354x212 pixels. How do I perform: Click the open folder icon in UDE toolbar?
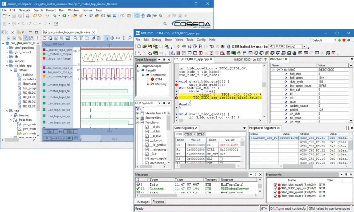145,47
